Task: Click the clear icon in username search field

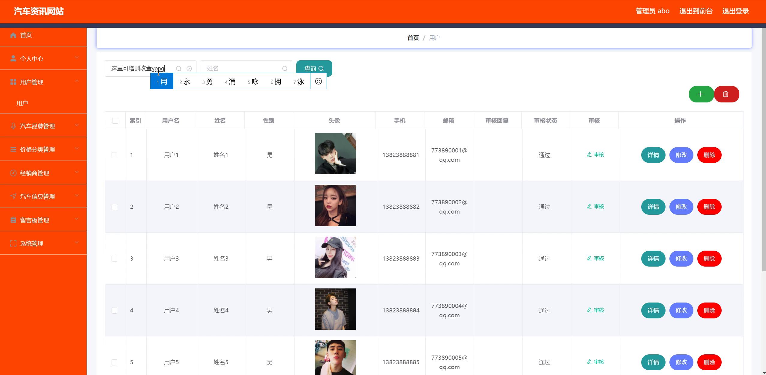Action: (x=189, y=69)
